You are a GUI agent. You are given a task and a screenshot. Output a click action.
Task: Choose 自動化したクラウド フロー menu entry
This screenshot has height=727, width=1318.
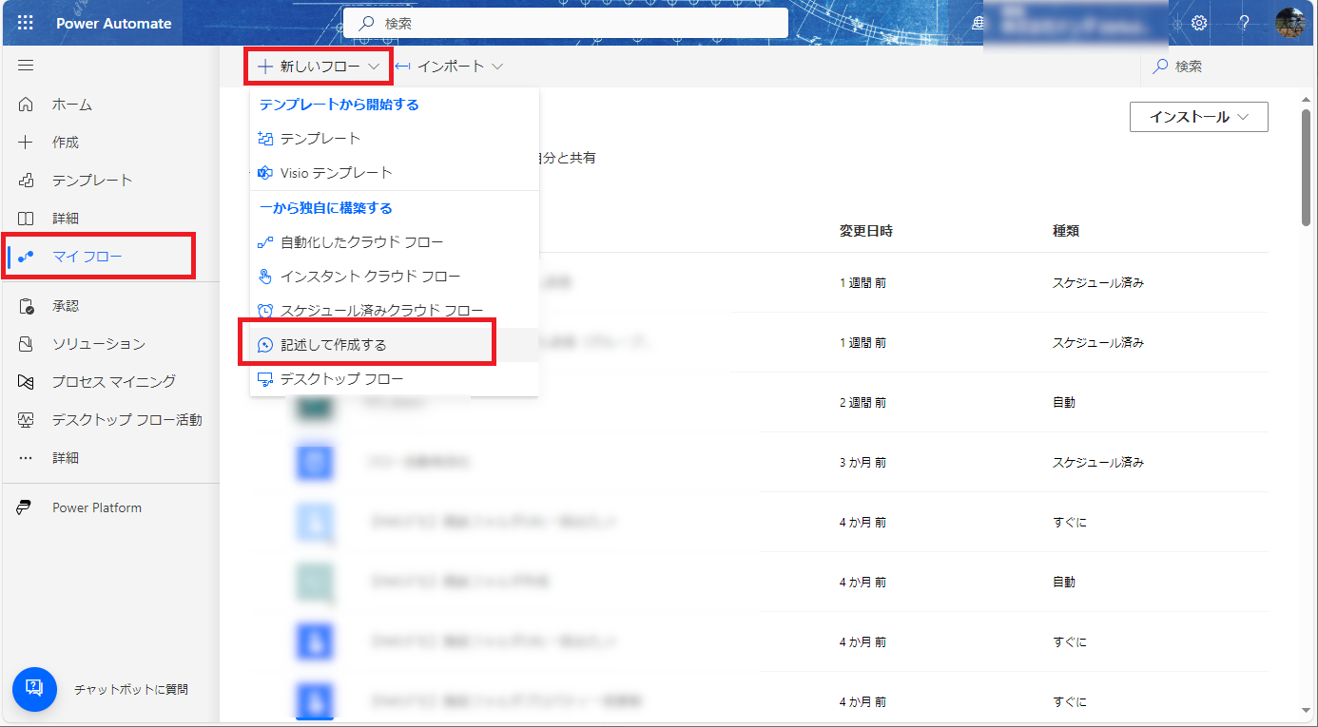(x=395, y=242)
